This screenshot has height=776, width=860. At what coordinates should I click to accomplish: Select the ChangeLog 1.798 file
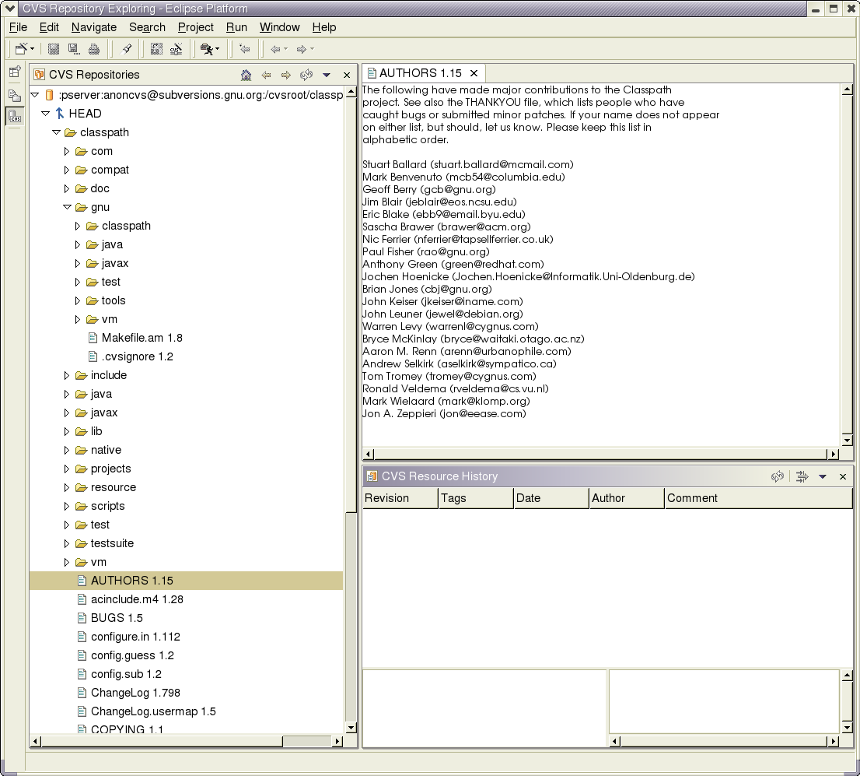[135, 693]
